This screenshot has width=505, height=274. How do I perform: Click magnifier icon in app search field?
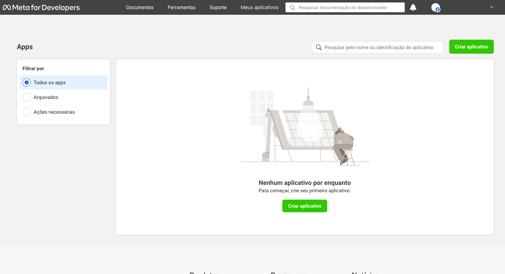click(x=319, y=47)
